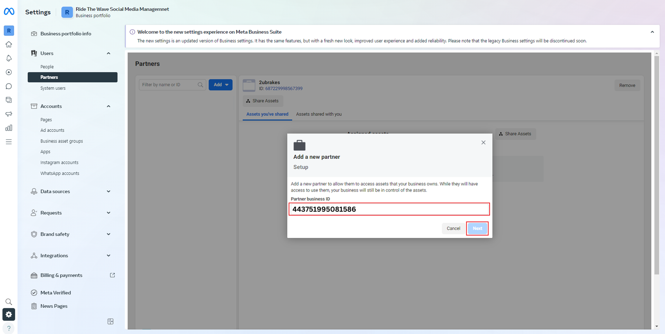Click the Home icon in left rail
Viewport: 665px width, 334px height.
click(9, 44)
